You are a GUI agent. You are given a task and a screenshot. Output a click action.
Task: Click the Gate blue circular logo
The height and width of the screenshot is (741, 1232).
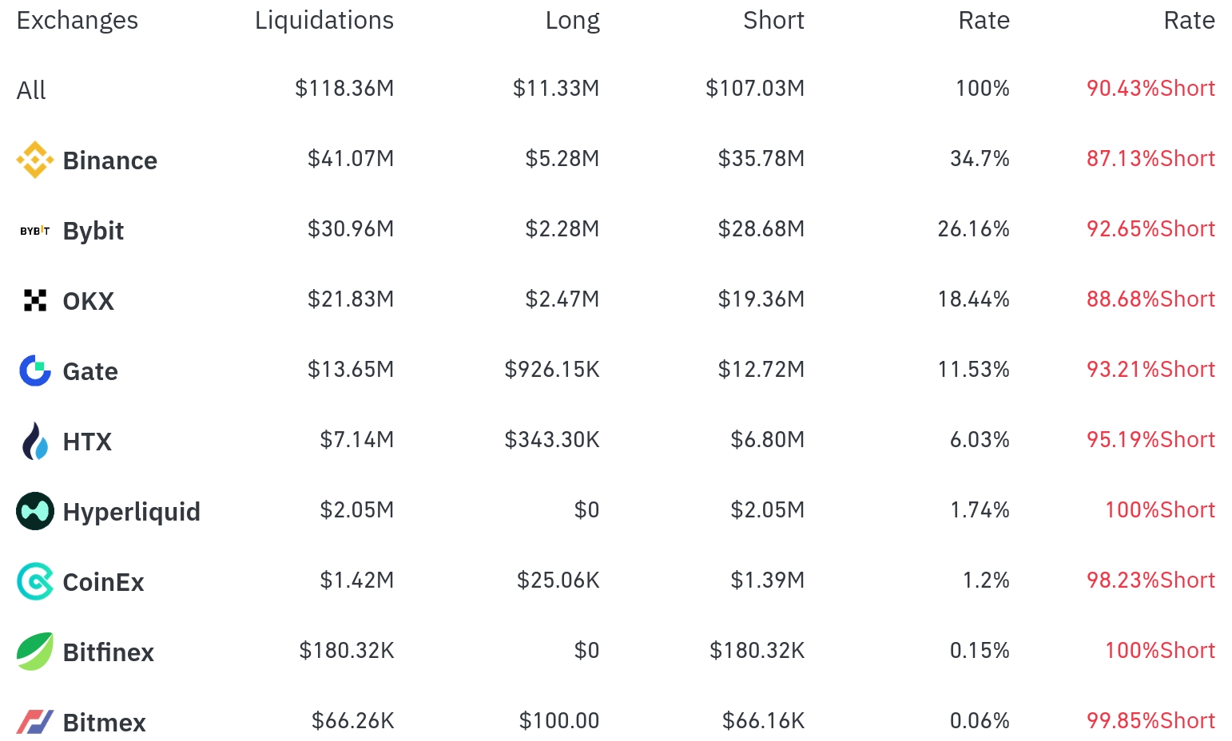click(x=35, y=370)
